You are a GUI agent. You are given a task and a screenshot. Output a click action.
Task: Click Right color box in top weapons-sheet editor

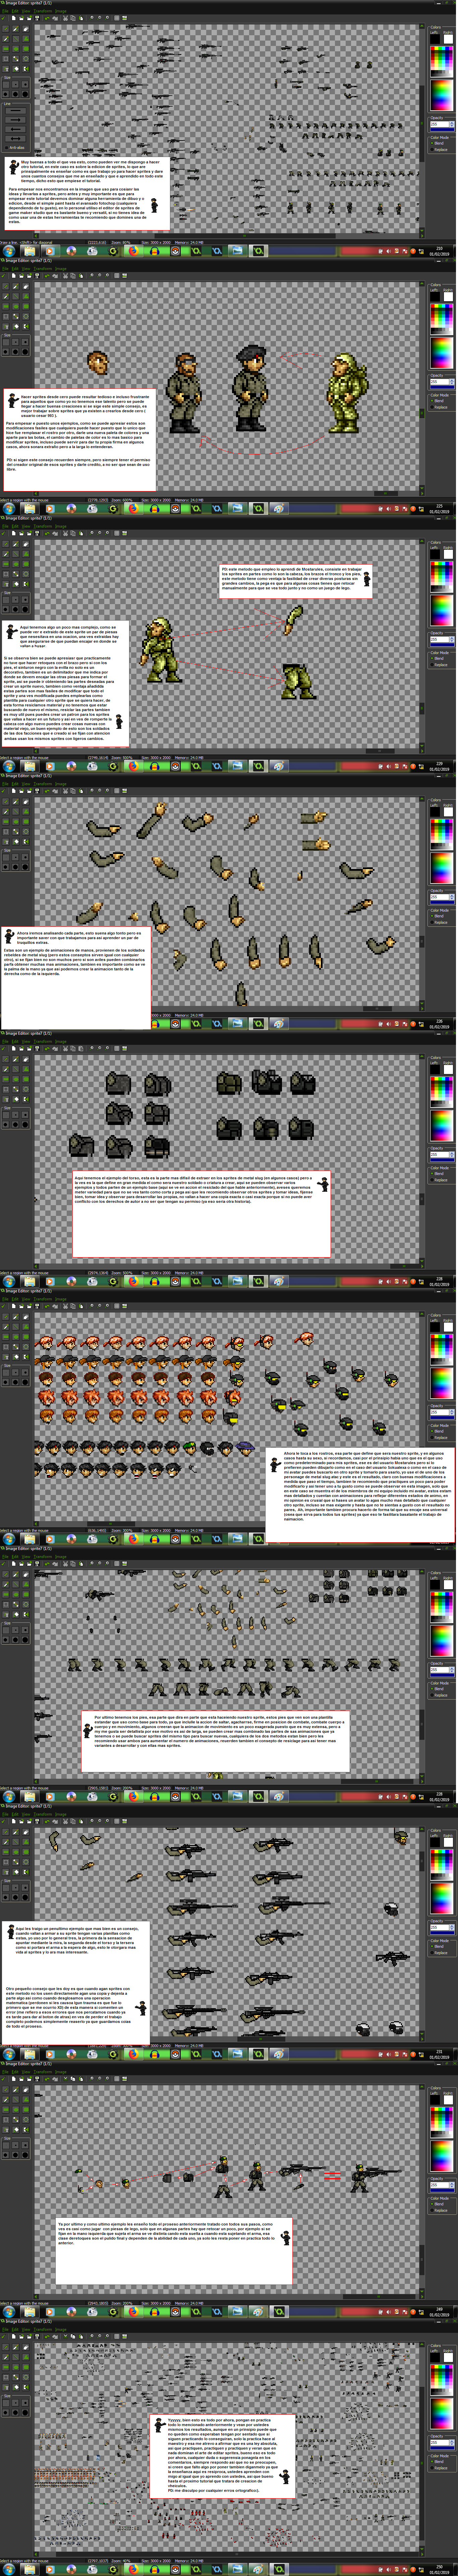click(448, 39)
